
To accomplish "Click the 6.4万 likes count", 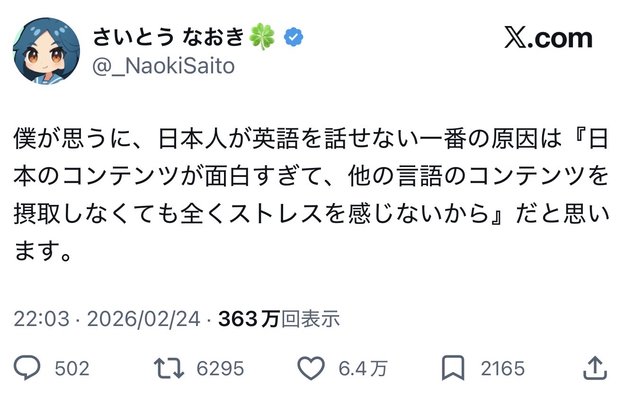I will click(363, 369).
